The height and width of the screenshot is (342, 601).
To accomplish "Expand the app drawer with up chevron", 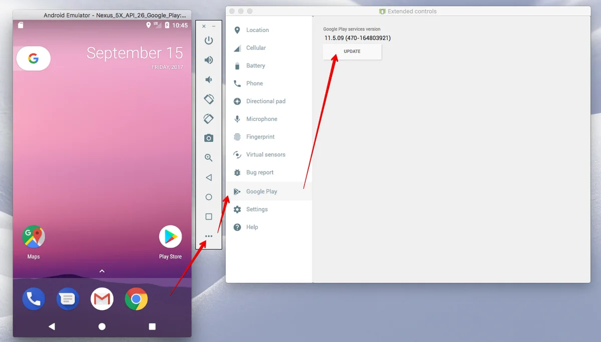I will (x=102, y=271).
